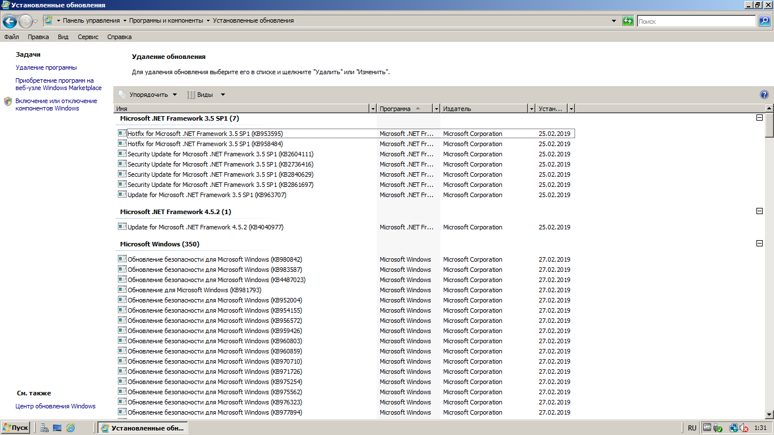Click the icon of the KB977894 update row
Viewport: 774px width, 435px height.
(122, 412)
